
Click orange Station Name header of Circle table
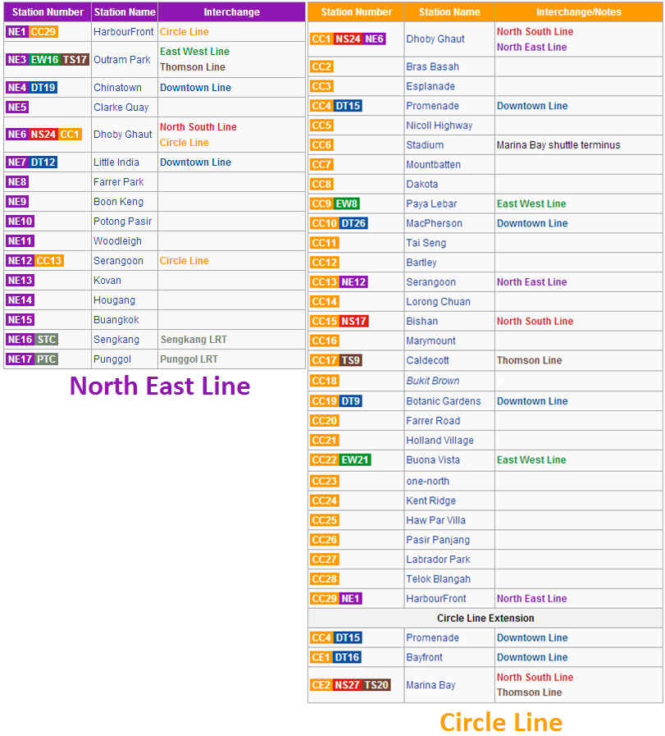(x=449, y=12)
